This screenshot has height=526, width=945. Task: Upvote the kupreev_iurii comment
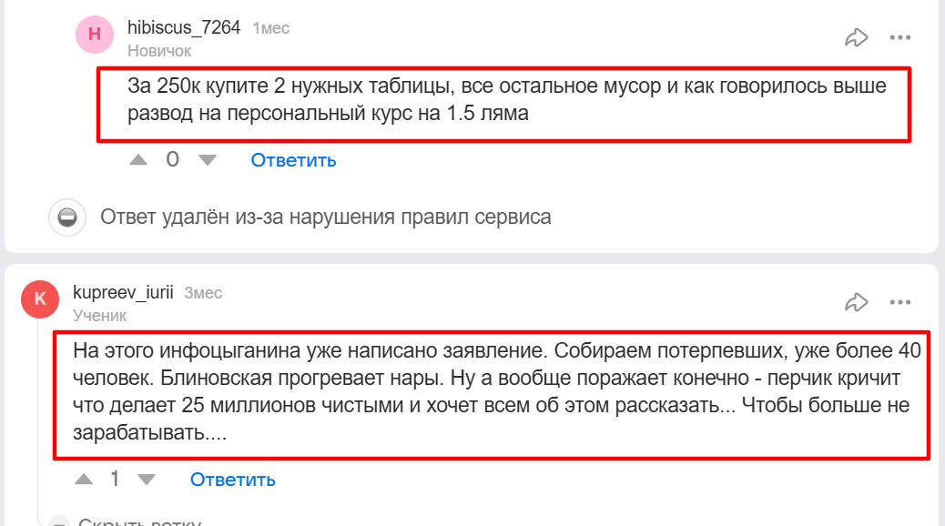pos(84,479)
